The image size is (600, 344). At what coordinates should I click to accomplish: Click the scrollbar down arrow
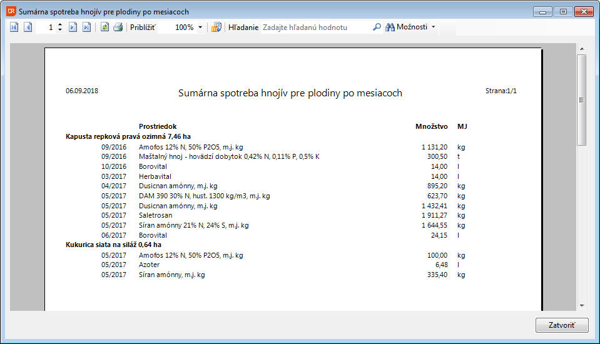coord(582,306)
